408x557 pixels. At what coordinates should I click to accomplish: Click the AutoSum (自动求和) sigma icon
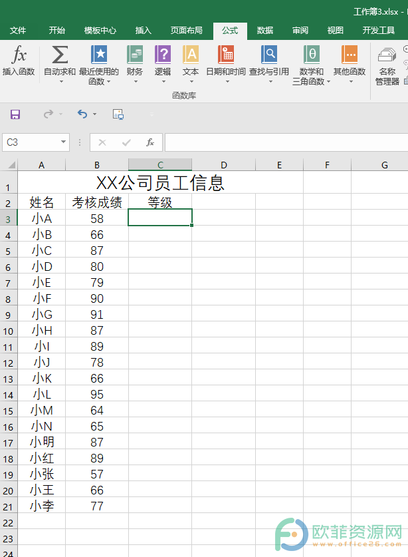coord(60,55)
